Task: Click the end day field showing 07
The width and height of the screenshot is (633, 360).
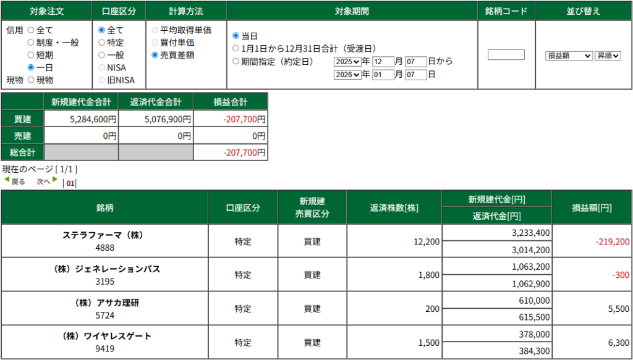Action: click(x=416, y=75)
